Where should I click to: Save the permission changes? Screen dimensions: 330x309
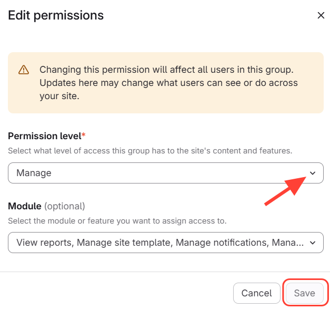(x=304, y=293)
